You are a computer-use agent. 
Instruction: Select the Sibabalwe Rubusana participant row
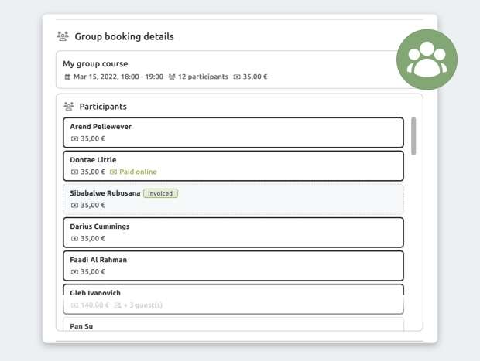point(232,199)
